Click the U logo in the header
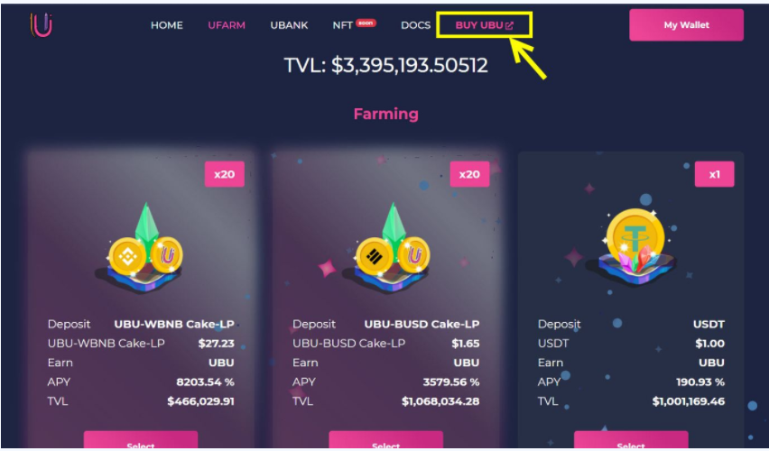The height and width of the screenshot is (451, 769). pyautogui.click(x=42, y=25)
